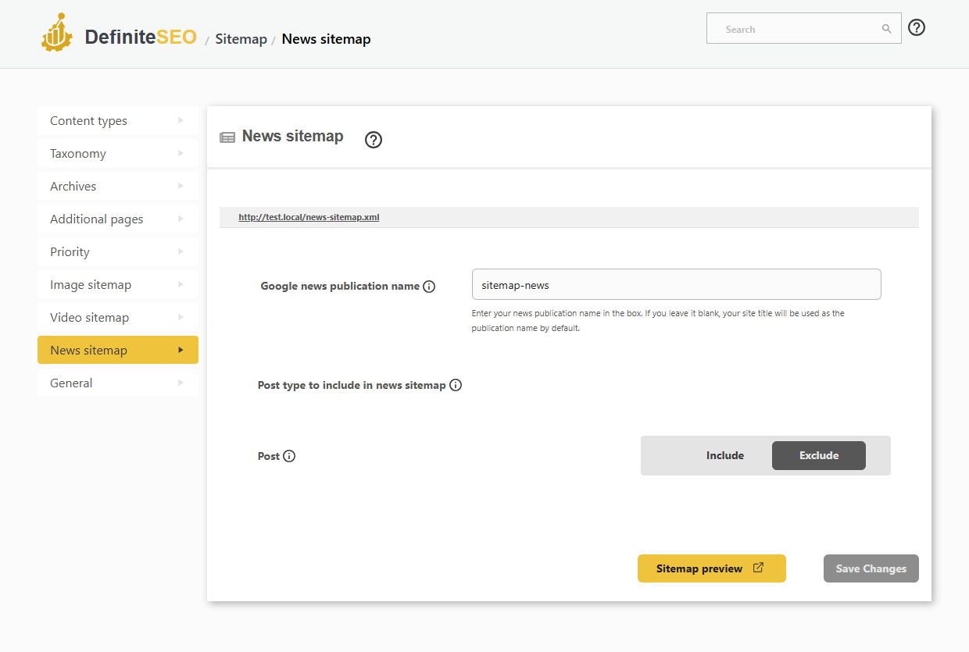Open Priority menu item

coord(118,251)
